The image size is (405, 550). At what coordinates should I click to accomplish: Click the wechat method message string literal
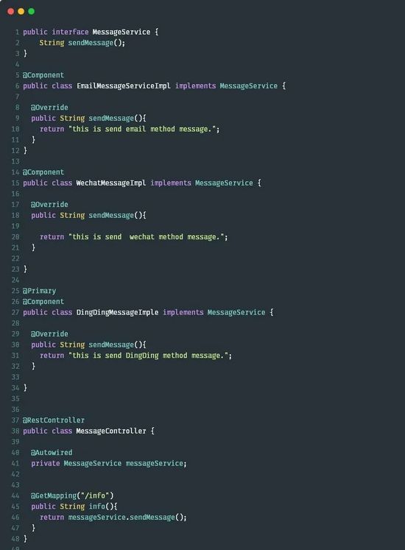147,237
